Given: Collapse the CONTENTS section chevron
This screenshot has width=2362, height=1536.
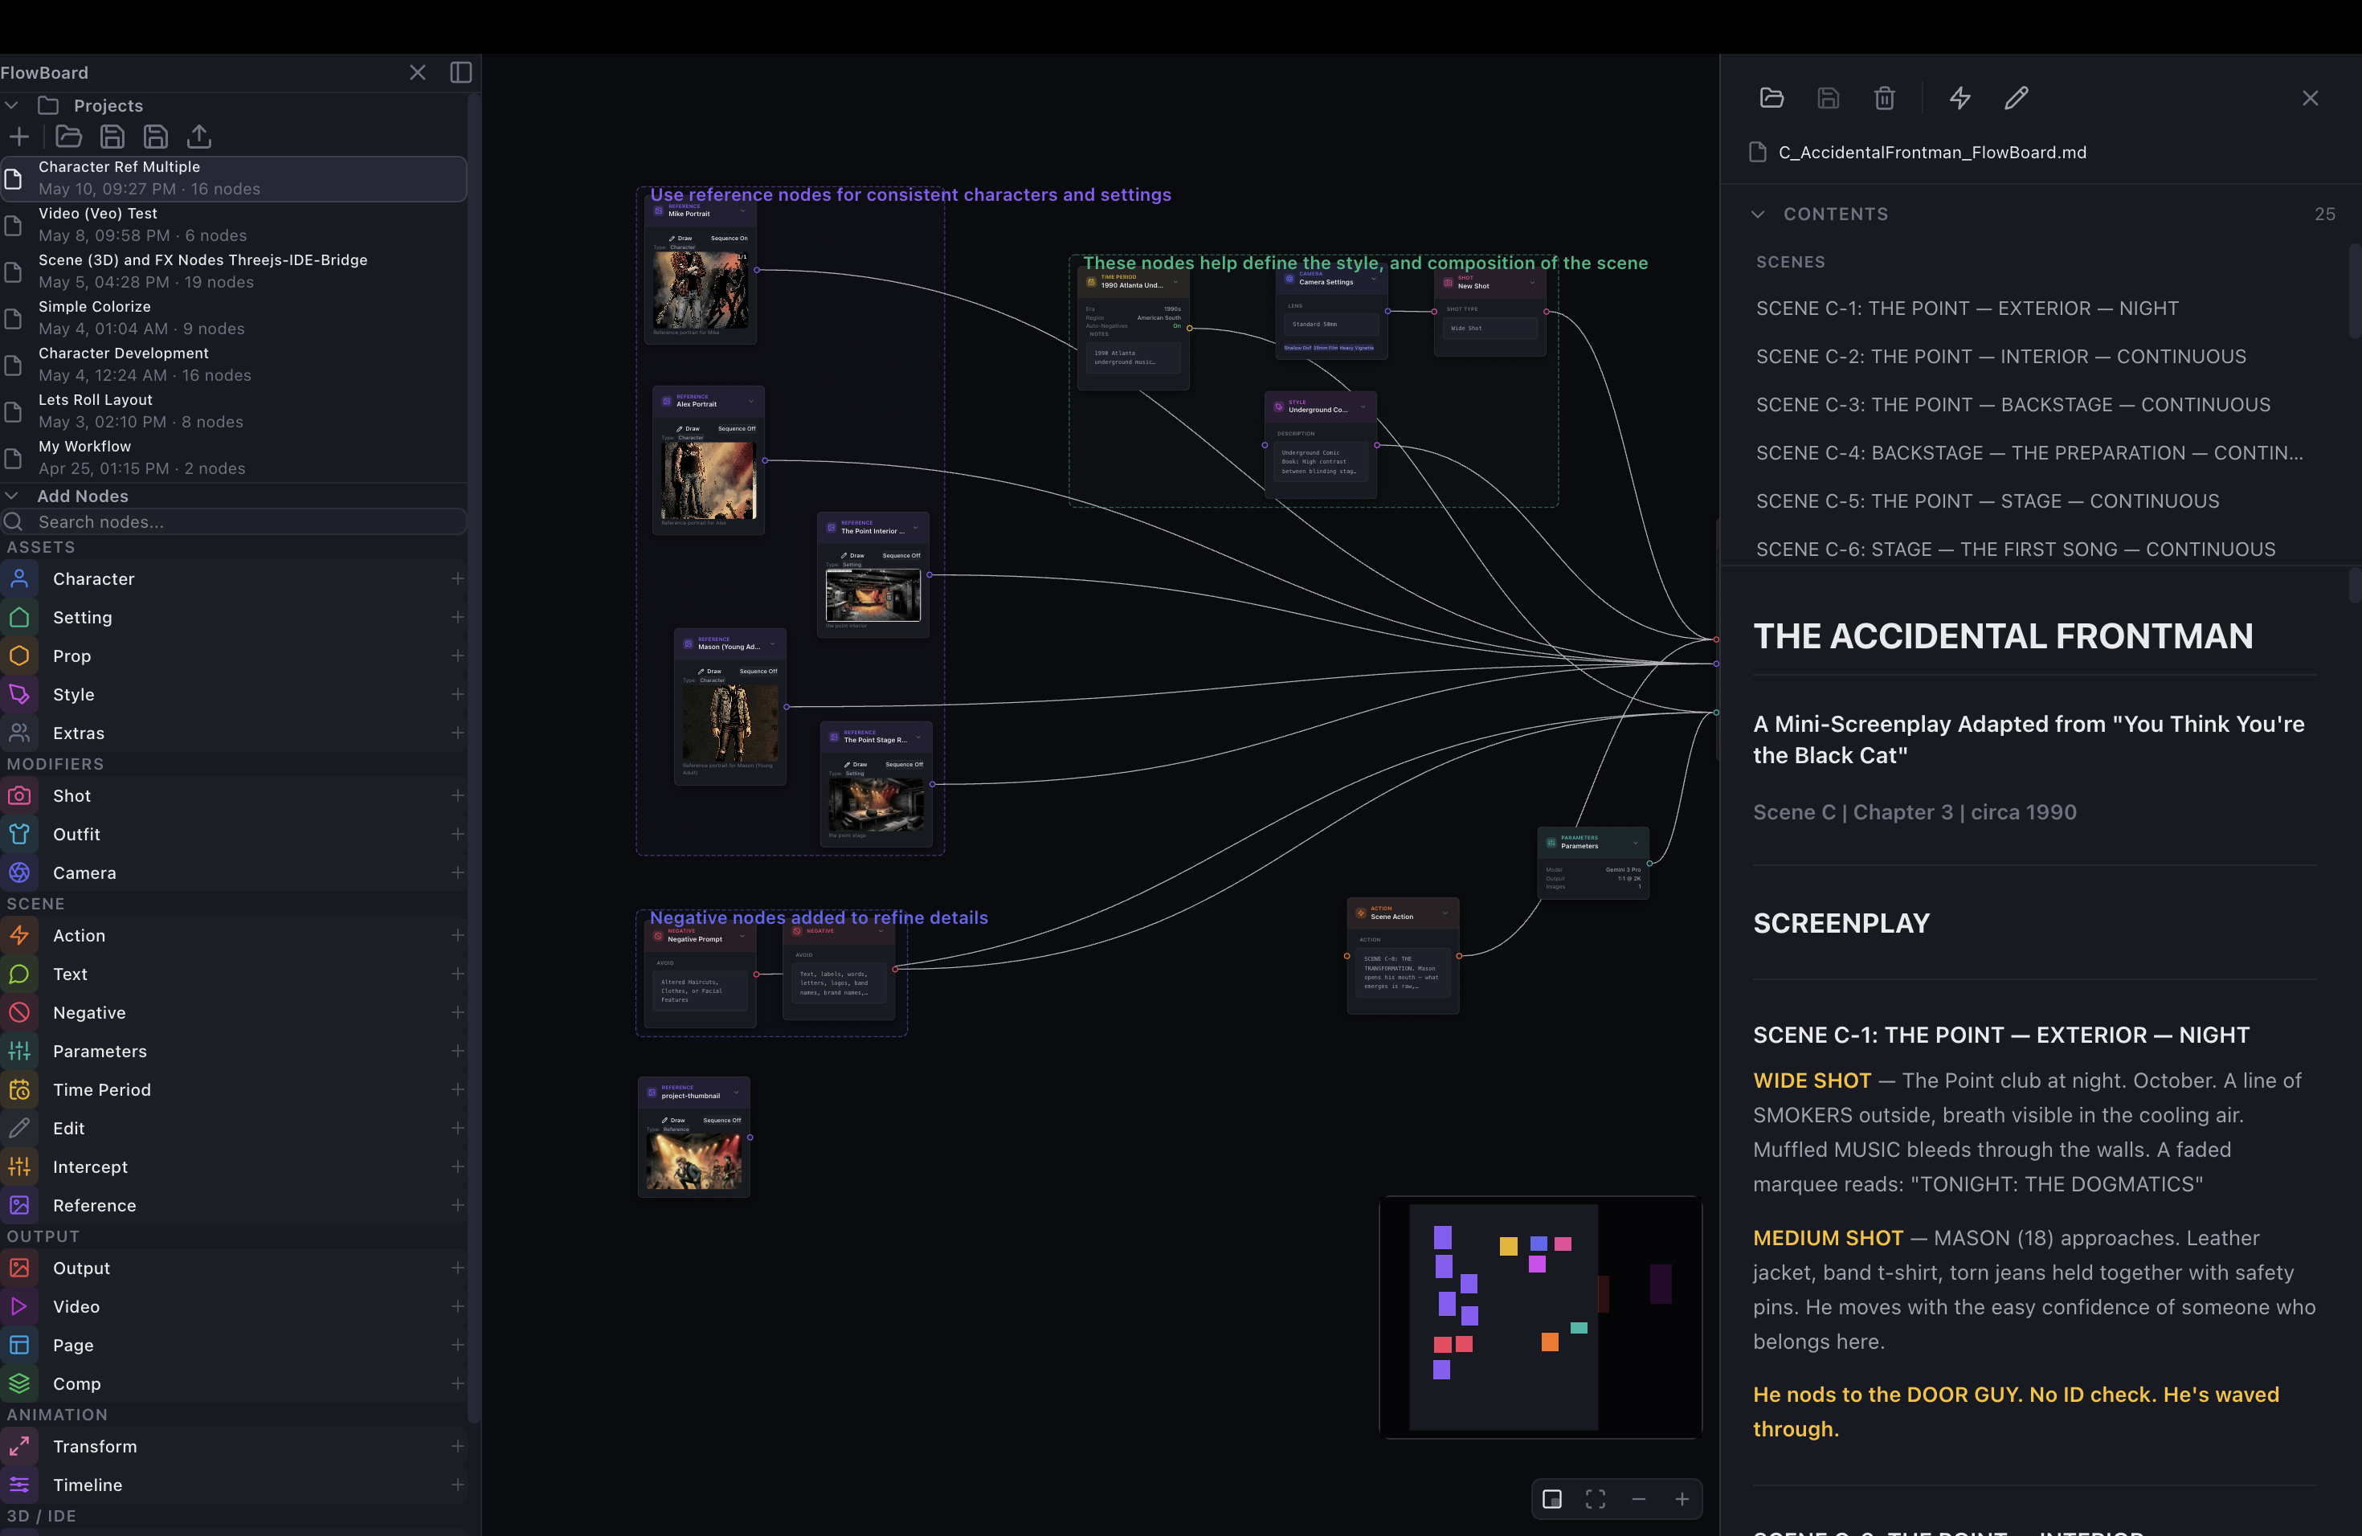Looking at the screenshot, I should pos(1758,214).
